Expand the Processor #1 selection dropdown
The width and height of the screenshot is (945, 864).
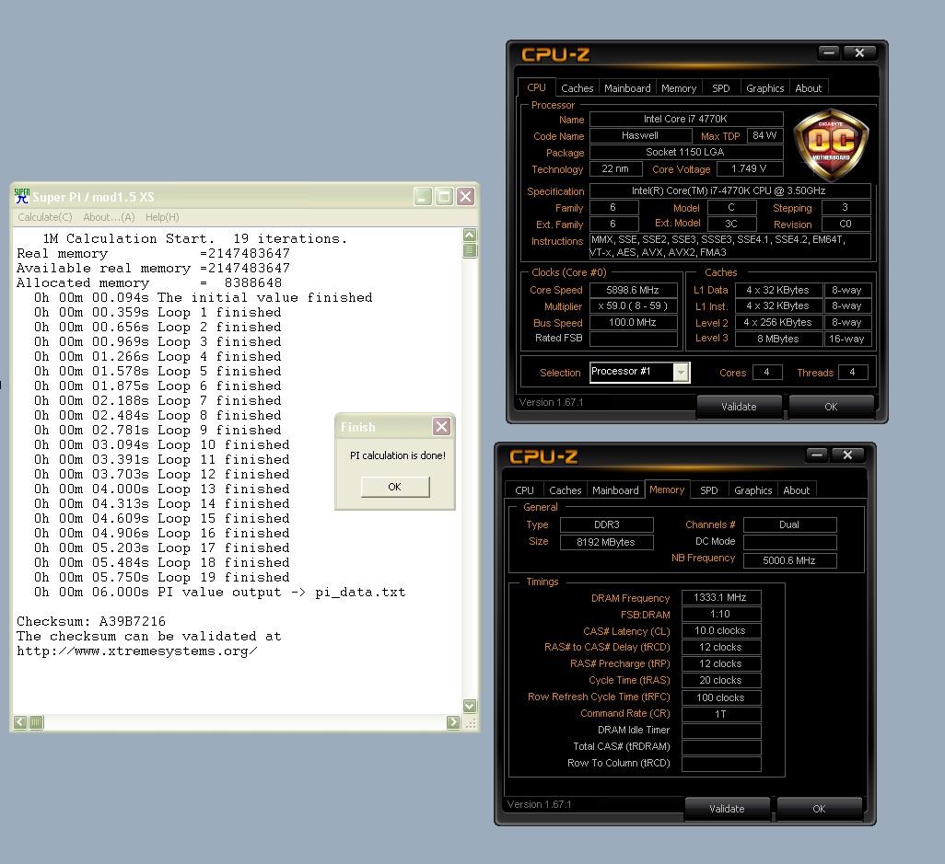click(681, 372)
